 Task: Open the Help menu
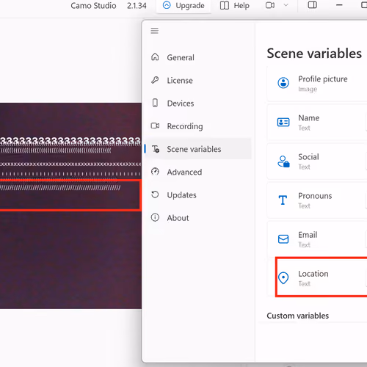[x=234, y=5]
